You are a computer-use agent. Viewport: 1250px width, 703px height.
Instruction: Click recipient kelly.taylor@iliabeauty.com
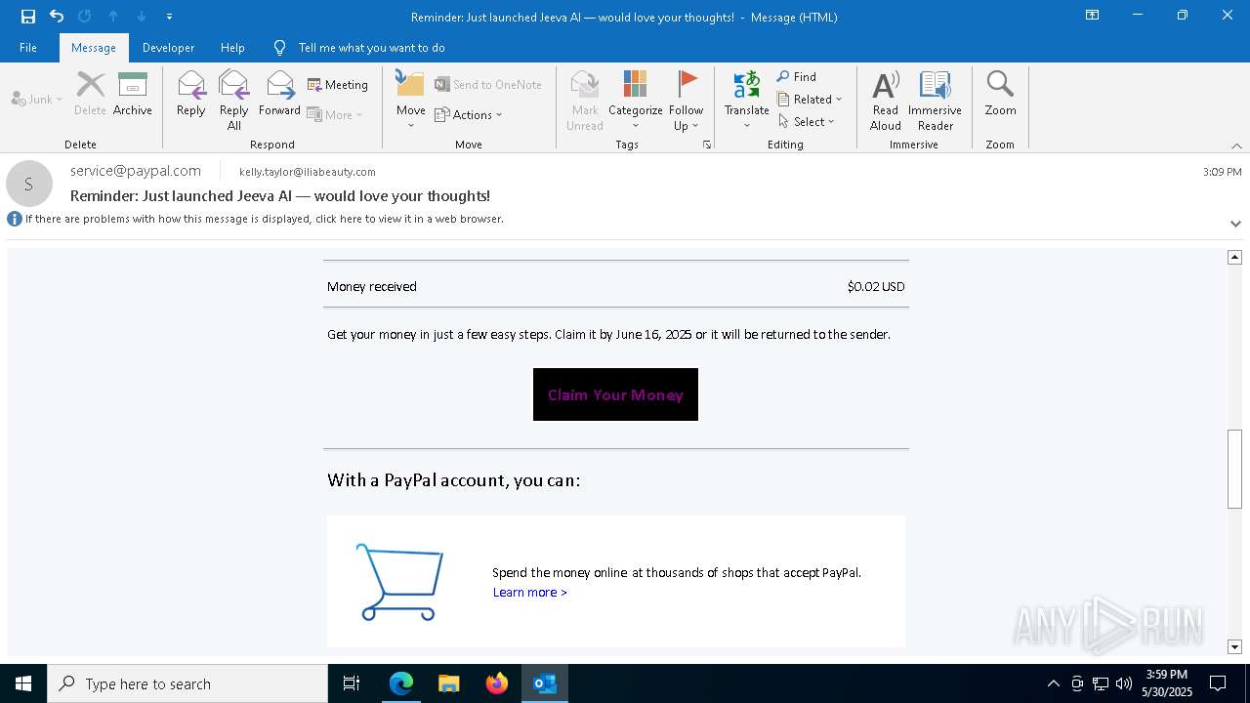click(x=308, y=172)
